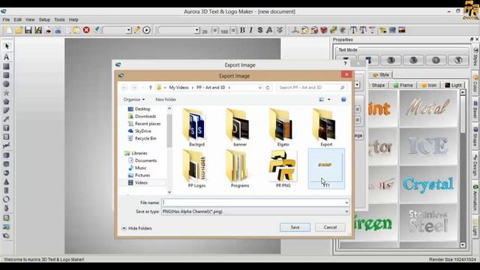Expand the File name dropdown arrow
The height and width of the screenshot is (270, 480).
(346, 202)
